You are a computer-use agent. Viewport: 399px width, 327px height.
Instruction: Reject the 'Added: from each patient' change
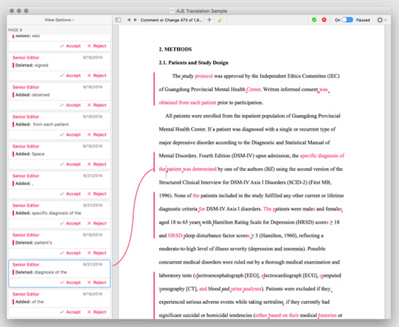click(x=97, y=135)
